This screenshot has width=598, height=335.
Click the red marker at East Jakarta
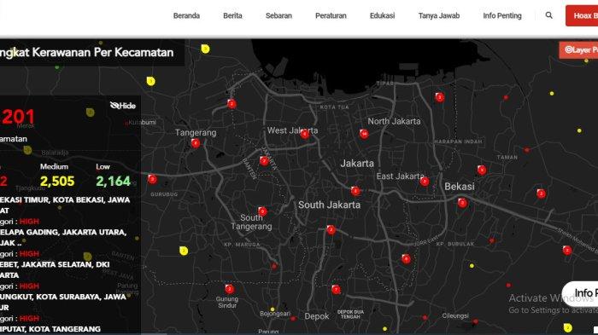point(425,182)
